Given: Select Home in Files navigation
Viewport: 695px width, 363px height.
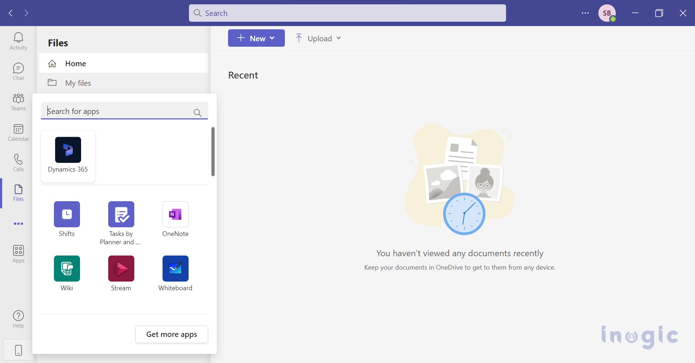Looking at the screenshot, I should (123, 63).
